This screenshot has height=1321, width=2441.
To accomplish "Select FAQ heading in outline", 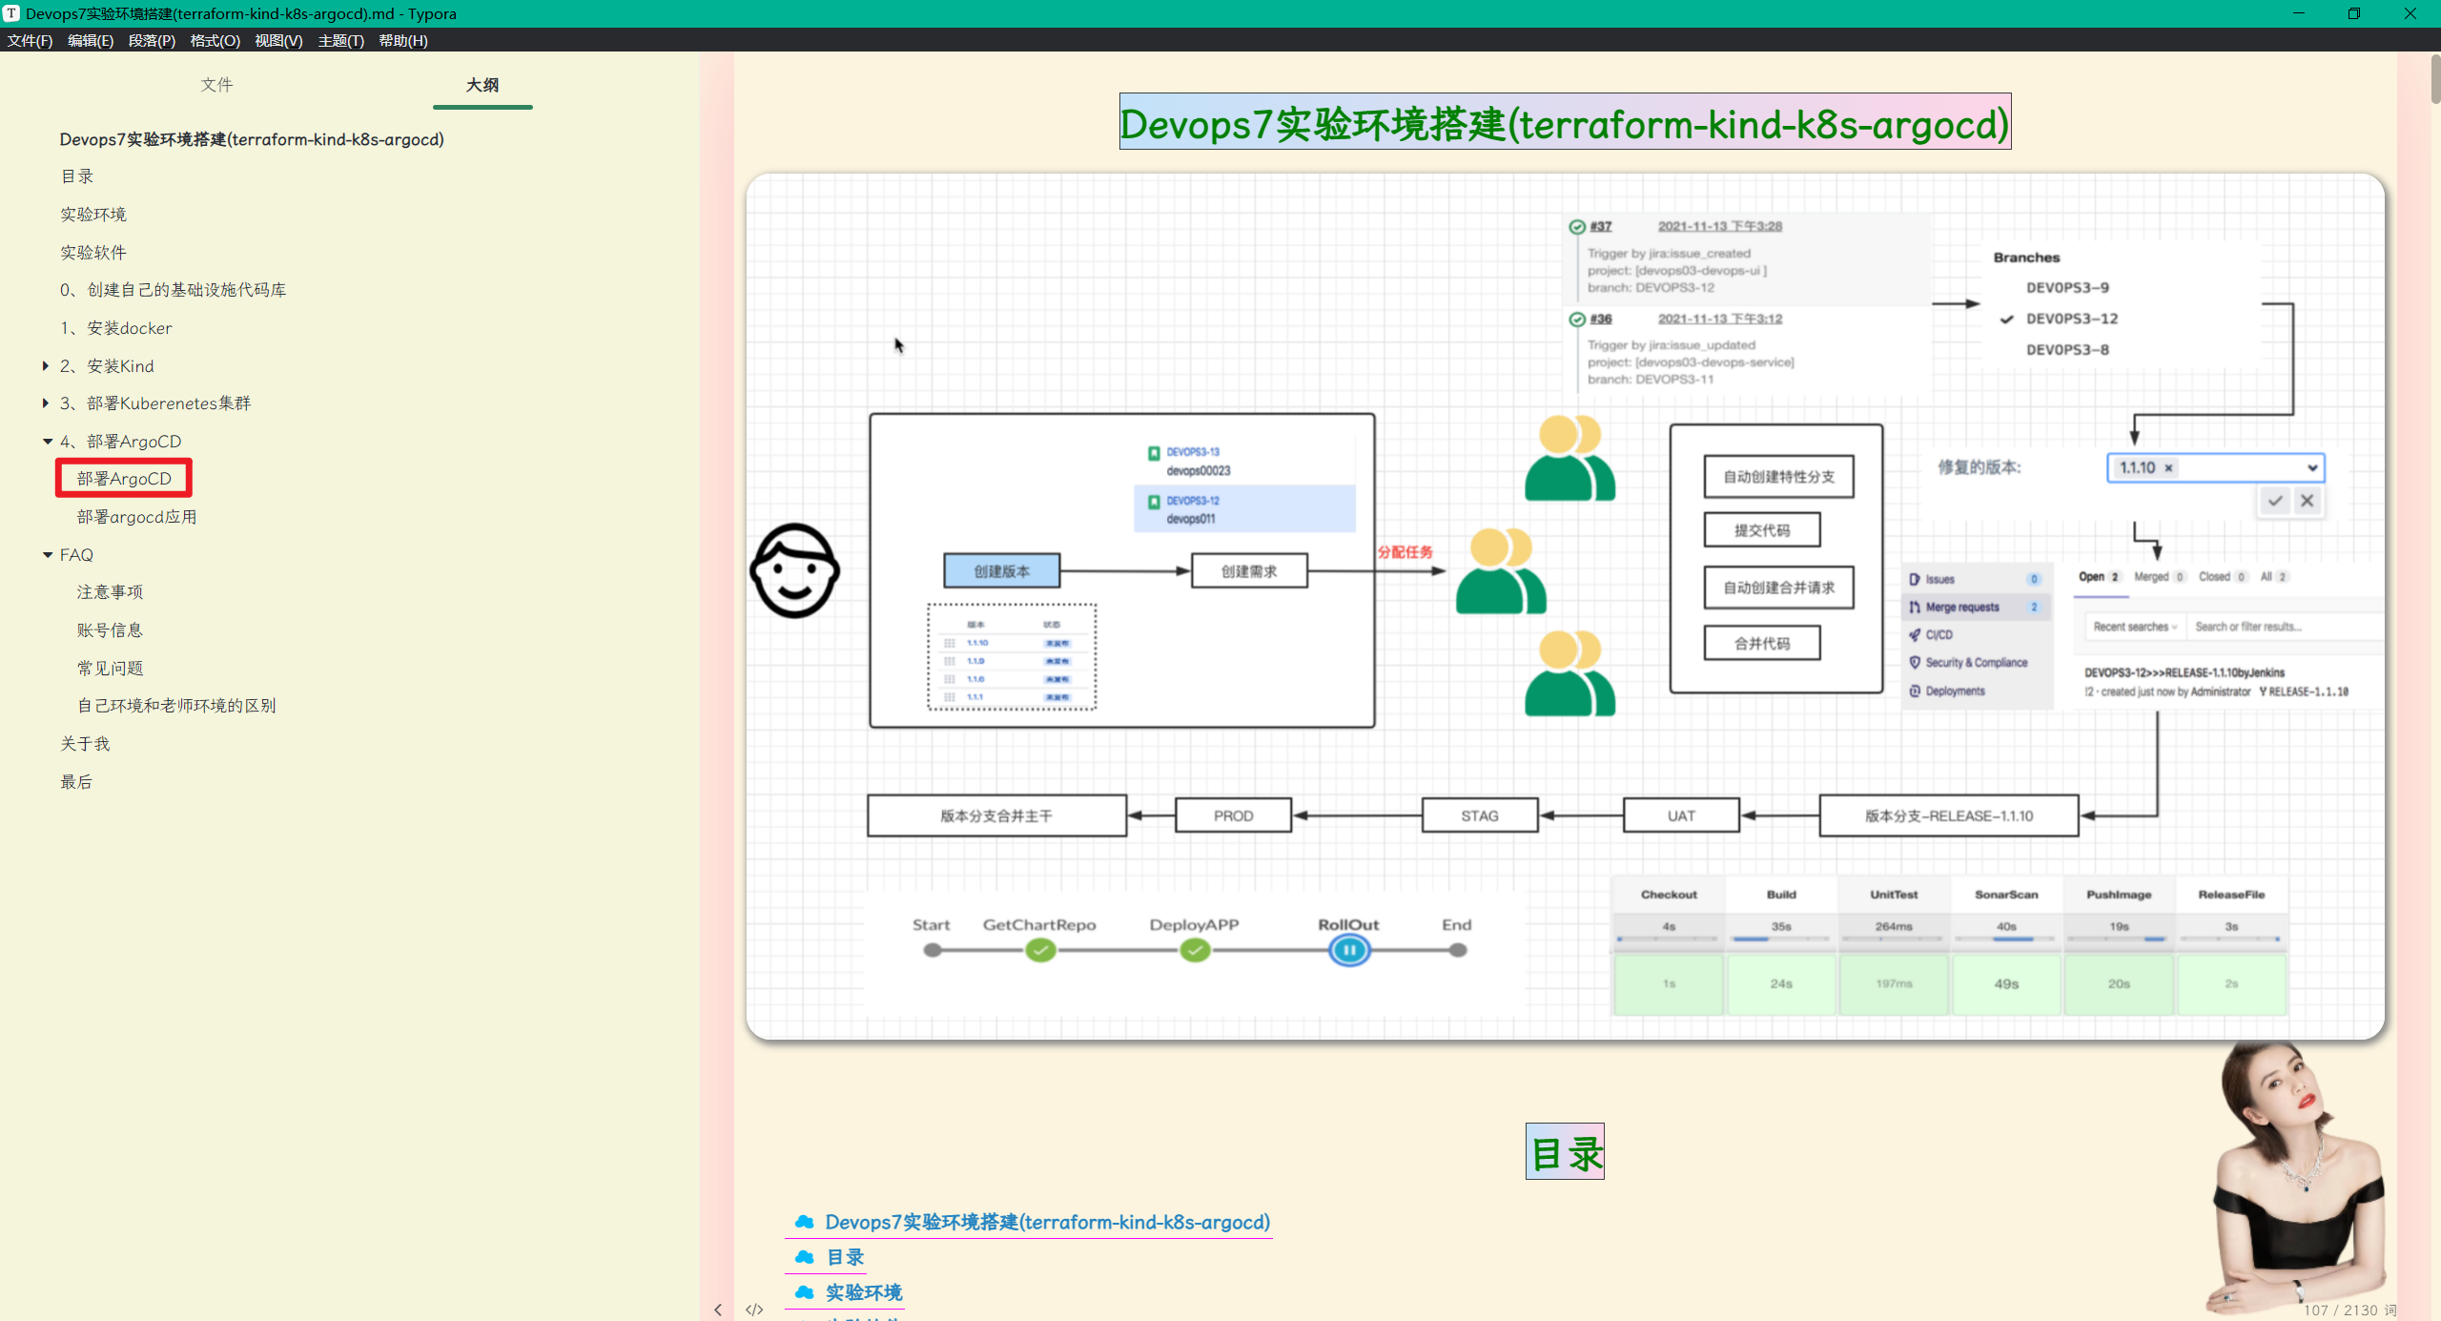I will pyautogui.click(x=76, y=554).
